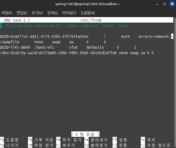Click the ^O 기록 저장 shortcut

click(40, 140)
